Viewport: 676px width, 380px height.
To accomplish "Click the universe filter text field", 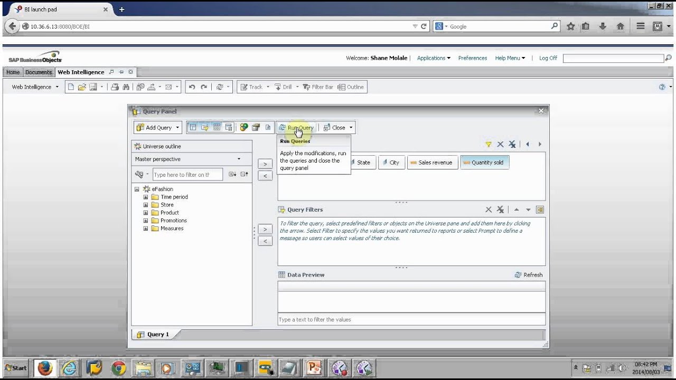I will [187, 175].
